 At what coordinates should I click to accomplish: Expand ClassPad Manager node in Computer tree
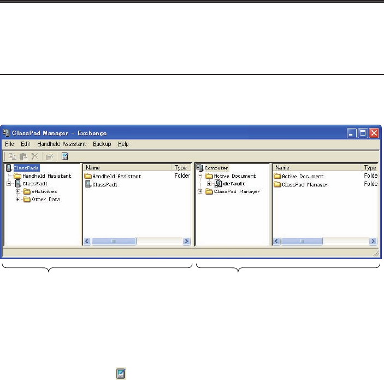point(200,191)
